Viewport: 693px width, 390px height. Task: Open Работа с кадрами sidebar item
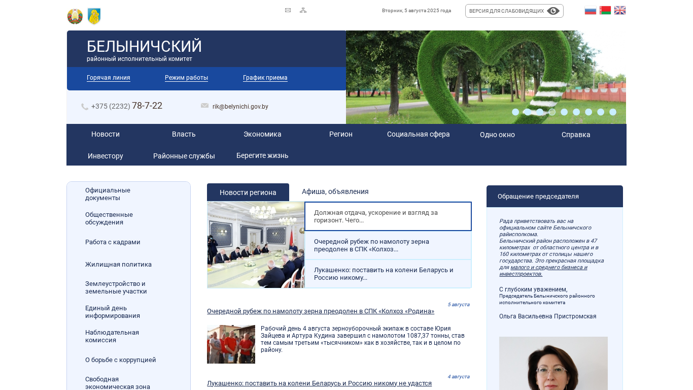113,242
